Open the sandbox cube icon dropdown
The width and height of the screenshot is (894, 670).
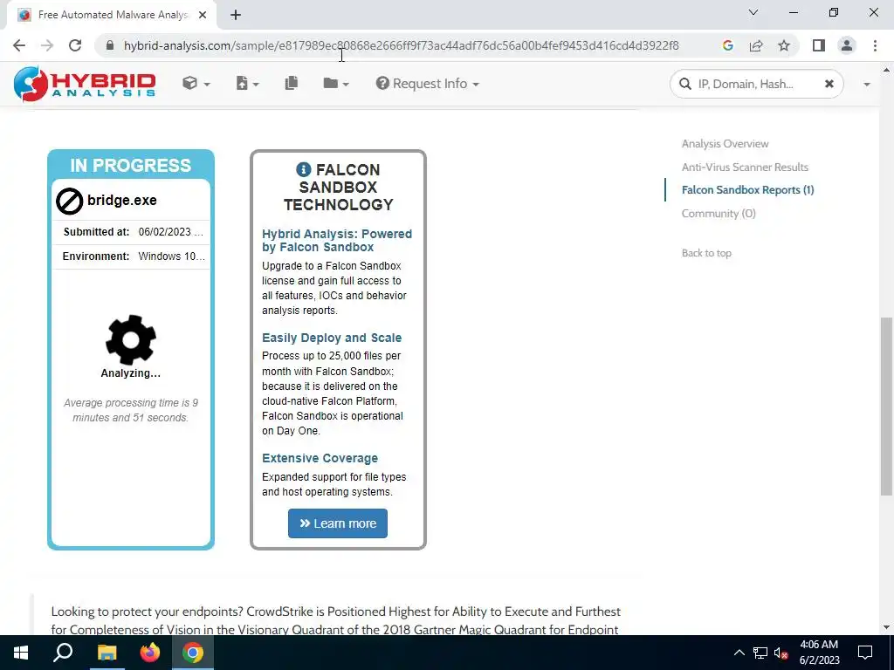coord(196,84)
